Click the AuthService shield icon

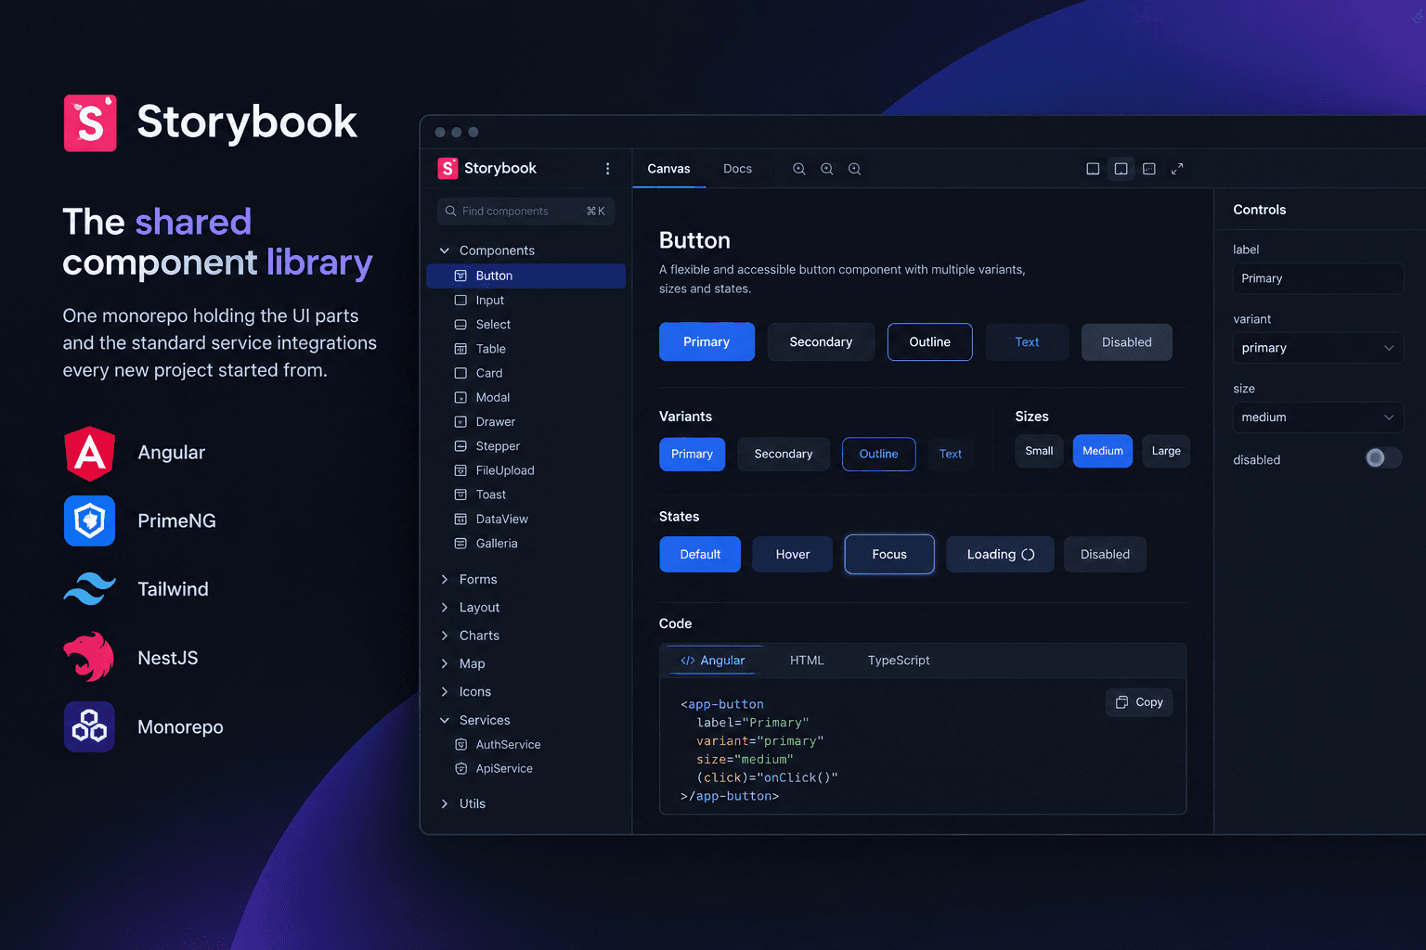[x=460, y=744]
